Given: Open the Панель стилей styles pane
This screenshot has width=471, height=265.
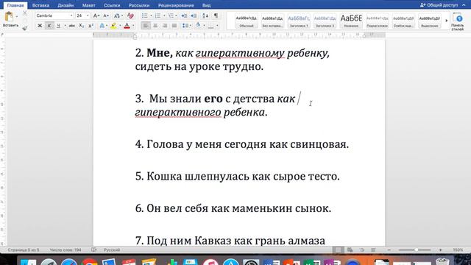Looking at the screenshot, I should click(x=458, y=21).
